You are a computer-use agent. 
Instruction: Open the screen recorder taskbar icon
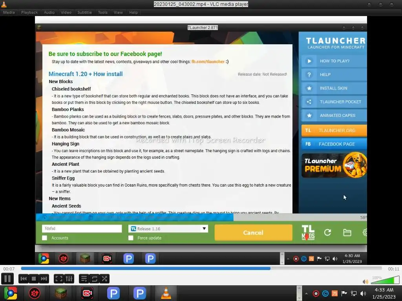click(87, 293)
